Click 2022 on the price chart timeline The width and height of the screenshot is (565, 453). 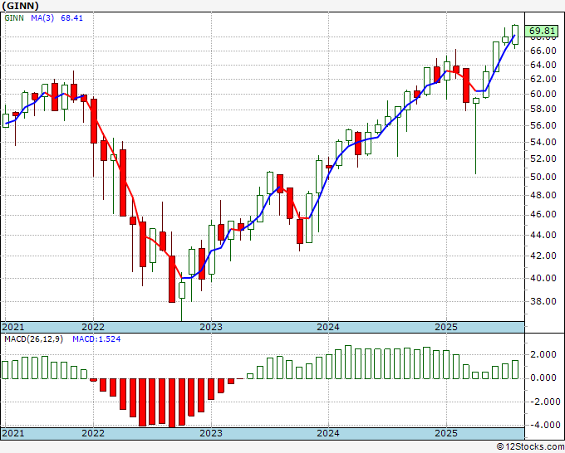93,327
